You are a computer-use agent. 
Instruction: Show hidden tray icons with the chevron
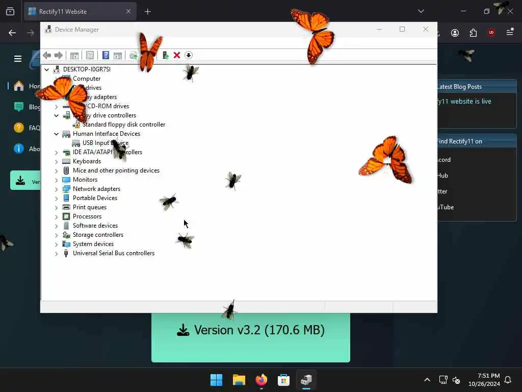tap(427, 380)
